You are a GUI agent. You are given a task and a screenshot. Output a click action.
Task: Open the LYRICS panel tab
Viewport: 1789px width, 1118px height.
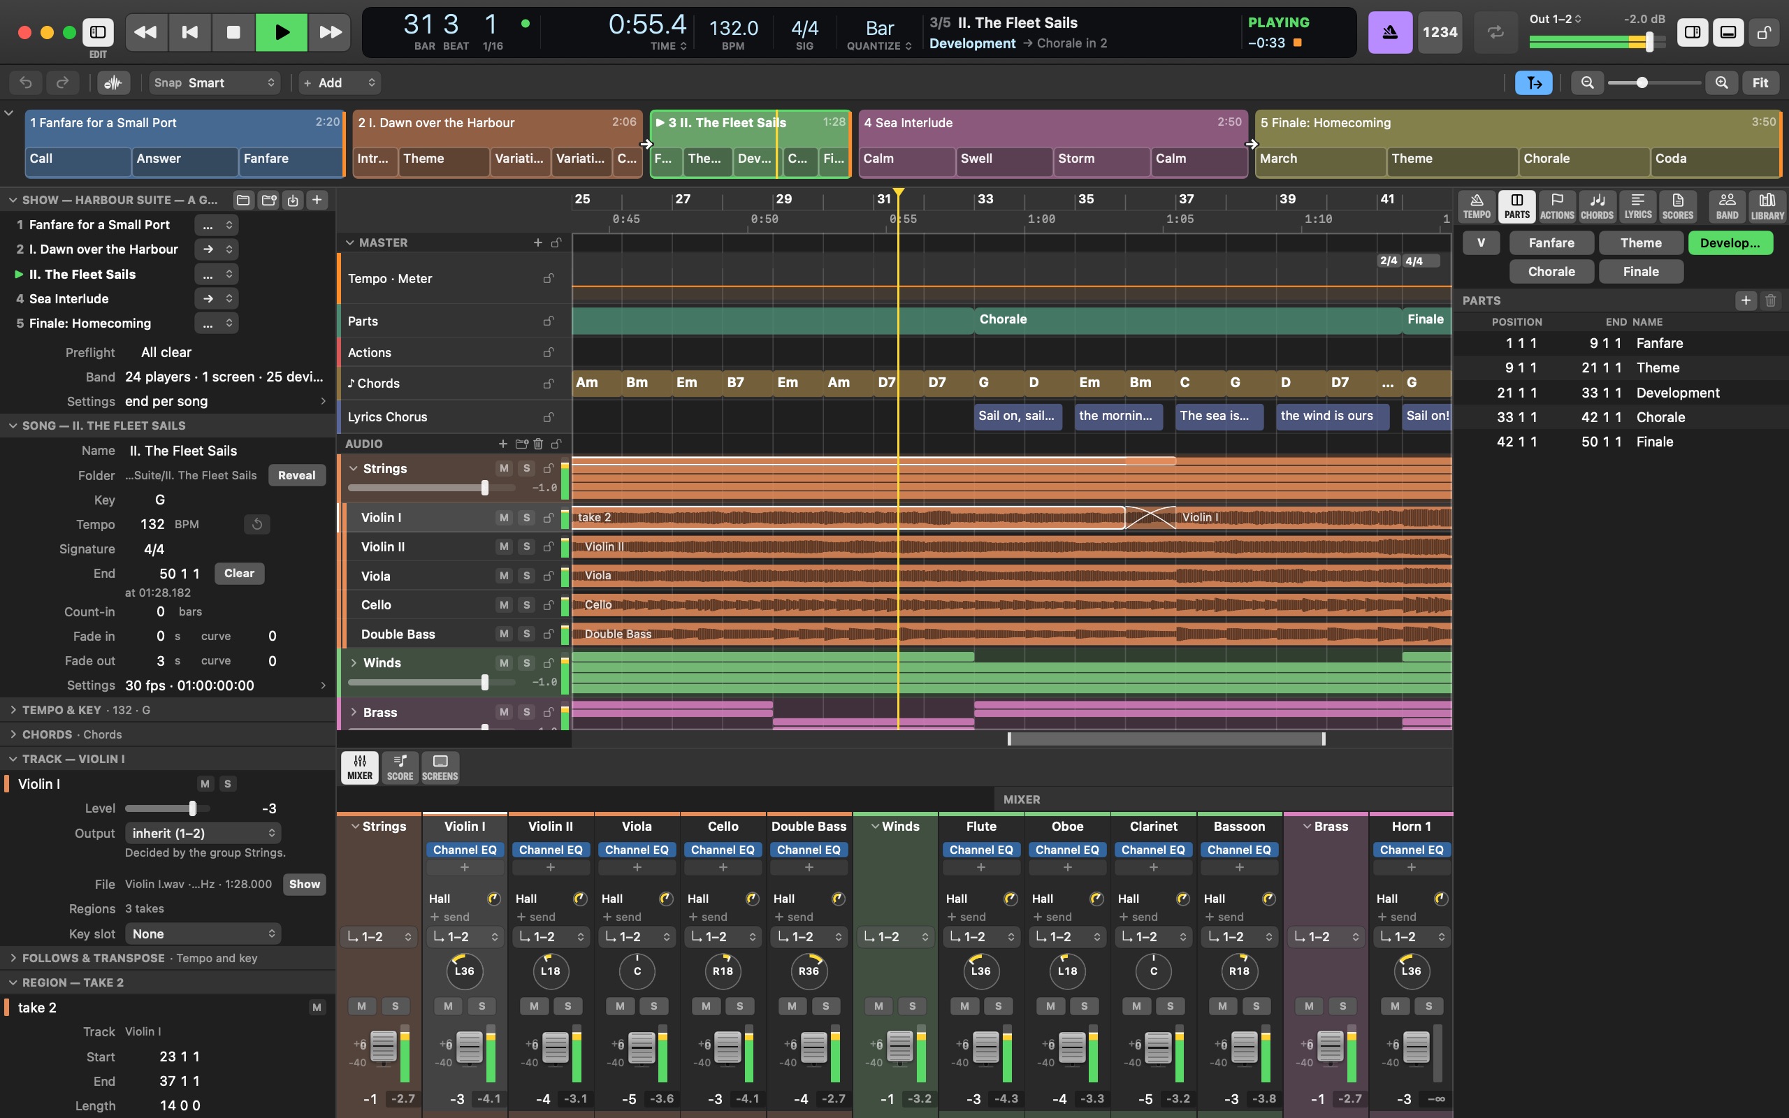tap(1637, 206)
